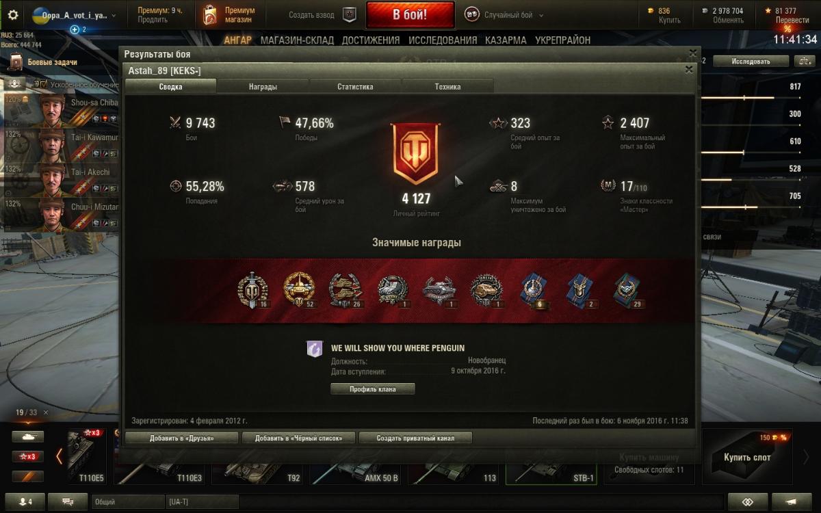The image size is (821, 513).
Task: Open the ИССЛЕДОВАНИЯ menu item
Action: click(443, 40)
